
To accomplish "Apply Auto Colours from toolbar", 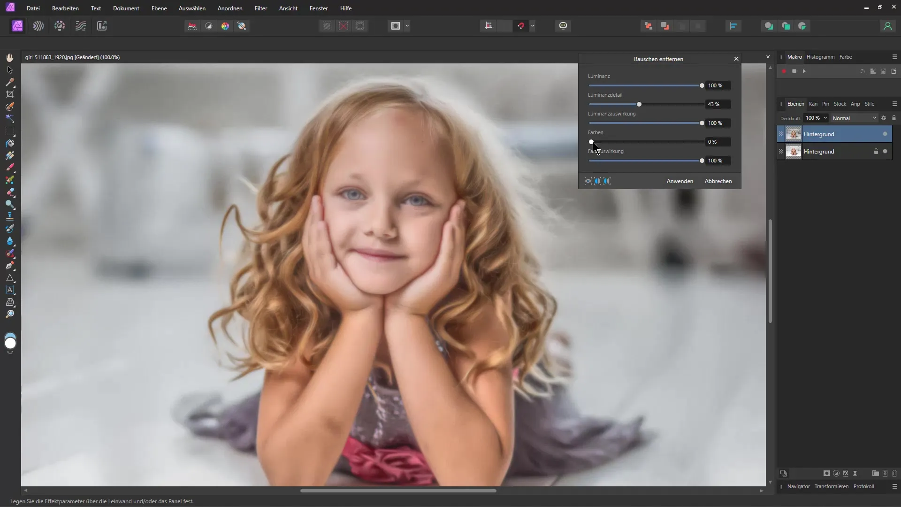I will [x=225, y=26].
